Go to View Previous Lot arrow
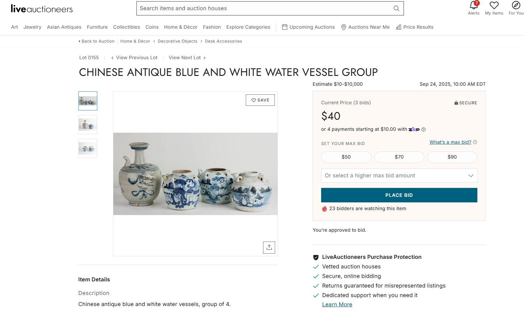524x315 pixels. pos(134,58)
